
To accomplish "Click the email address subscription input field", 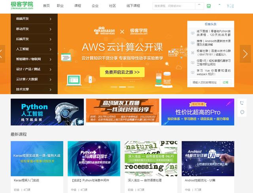I will click(x=205, y=83).
